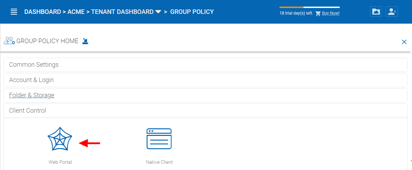Image resolution: width=412 pixels, height=170 pixels.
Task: Go to ACME breadcrumb
Action: tap(76, 12)
